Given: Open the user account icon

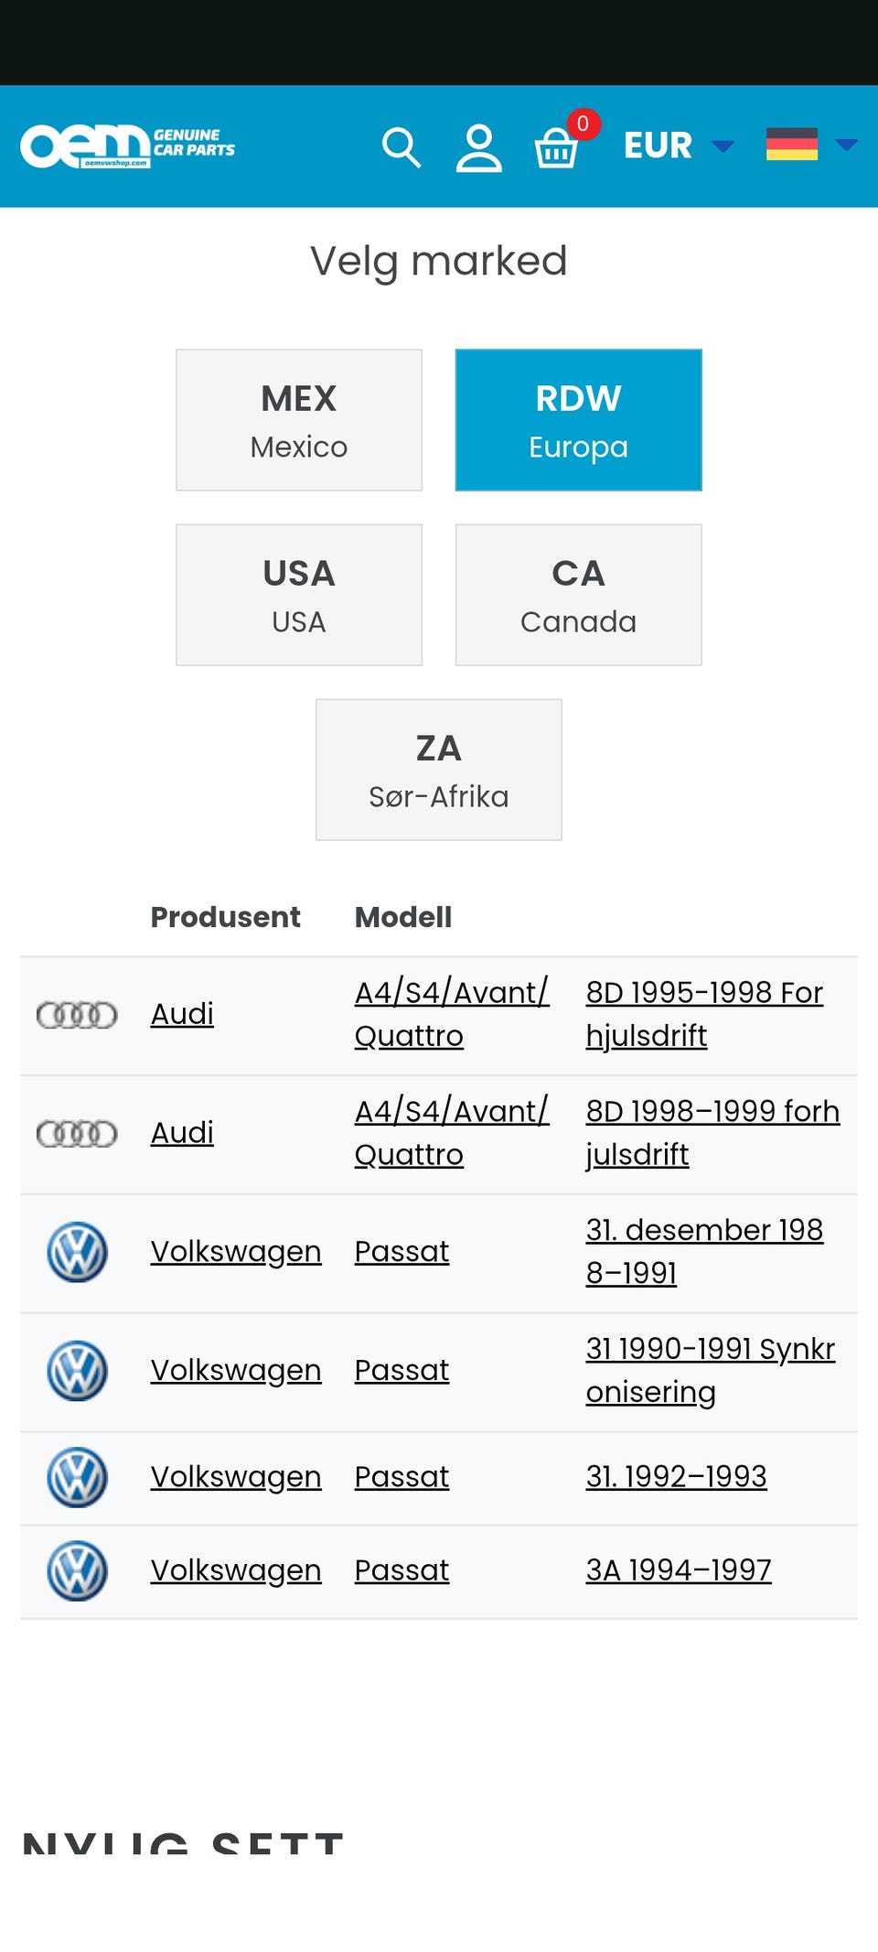Looking at the screenshot, I should (x=478, y=147).
